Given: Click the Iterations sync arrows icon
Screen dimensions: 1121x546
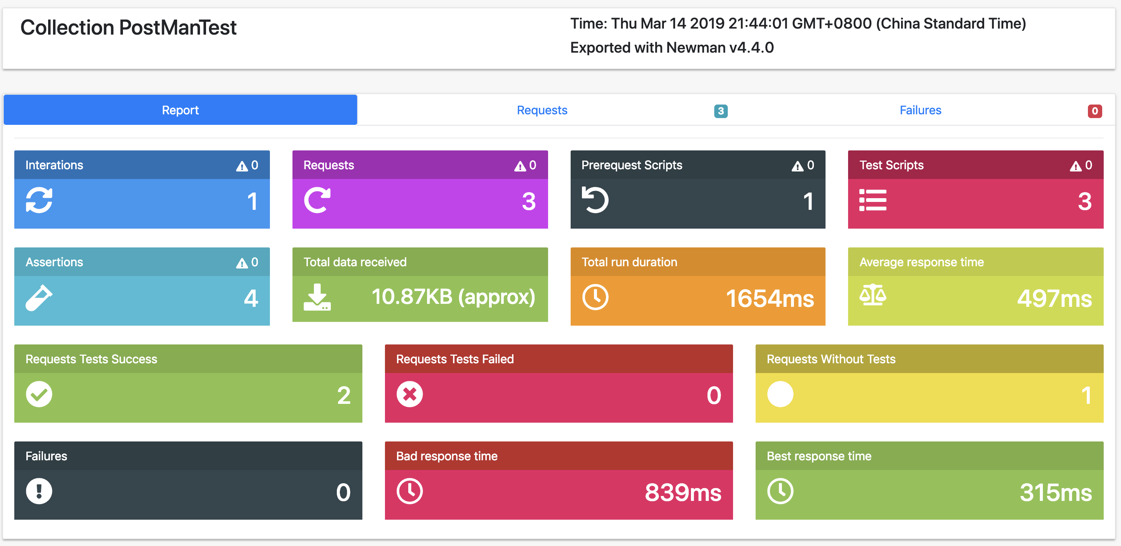Looking at the screenshot, I should (39, 200).
